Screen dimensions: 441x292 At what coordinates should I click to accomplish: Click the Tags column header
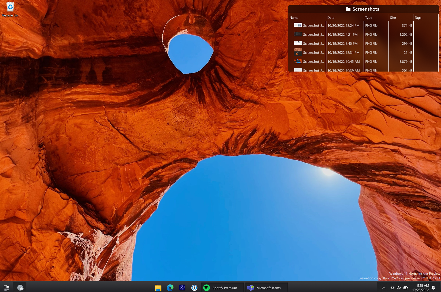pyautogui.click(x=418, y=18)
